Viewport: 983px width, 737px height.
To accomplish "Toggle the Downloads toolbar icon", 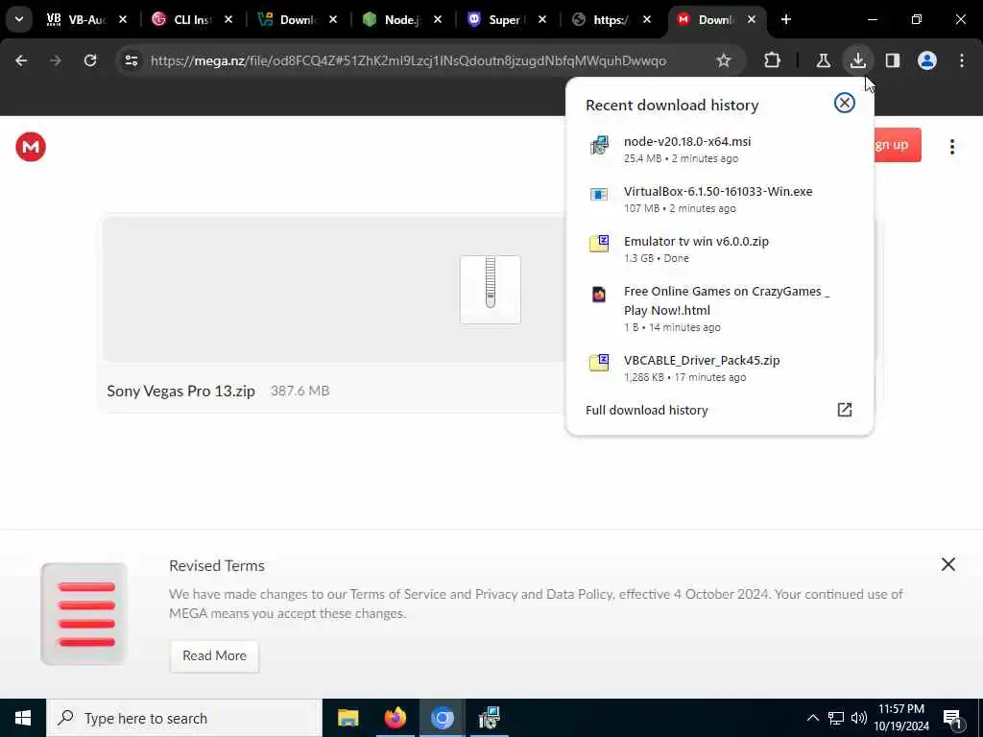I will click(857, 60).
